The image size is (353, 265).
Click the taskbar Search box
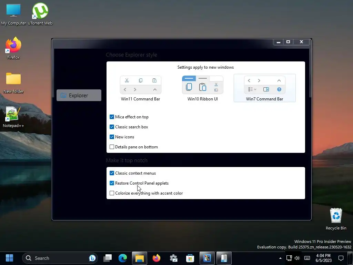(60, 258)
